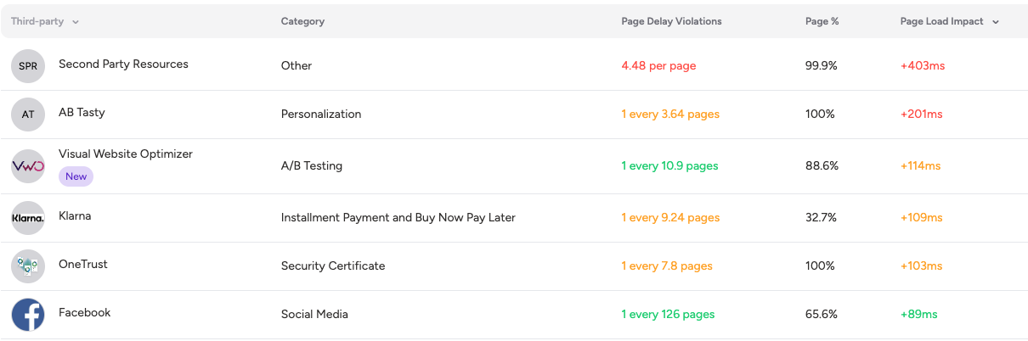Screen dimensions: 1028x341
Task: Open the AB Tasty name link
Action: coord(82,113)
